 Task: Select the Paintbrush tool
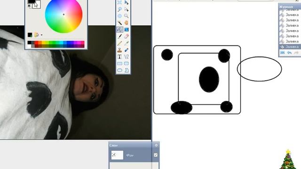tap(119, 36)
